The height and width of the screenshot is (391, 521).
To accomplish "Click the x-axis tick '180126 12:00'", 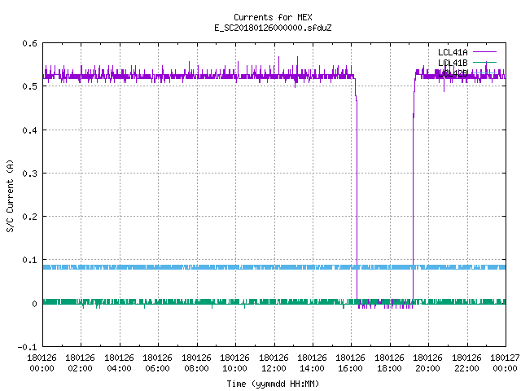I will pyautogui.click(x=274, y=363).
